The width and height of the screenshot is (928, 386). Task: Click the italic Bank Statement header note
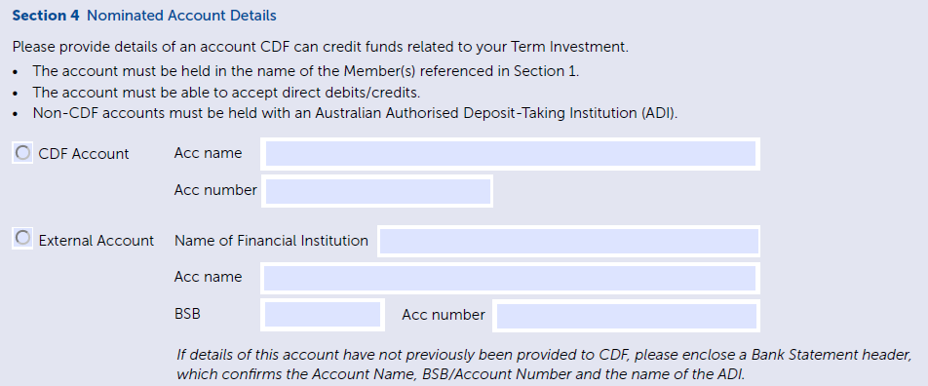tap(543, 365)
